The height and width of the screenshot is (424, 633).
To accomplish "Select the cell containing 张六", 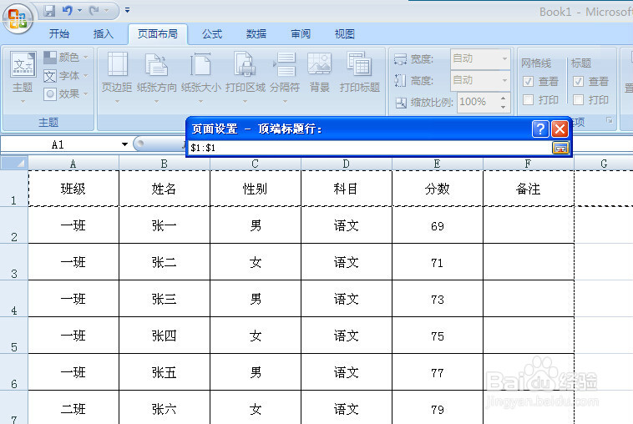I will coord(165,408).
